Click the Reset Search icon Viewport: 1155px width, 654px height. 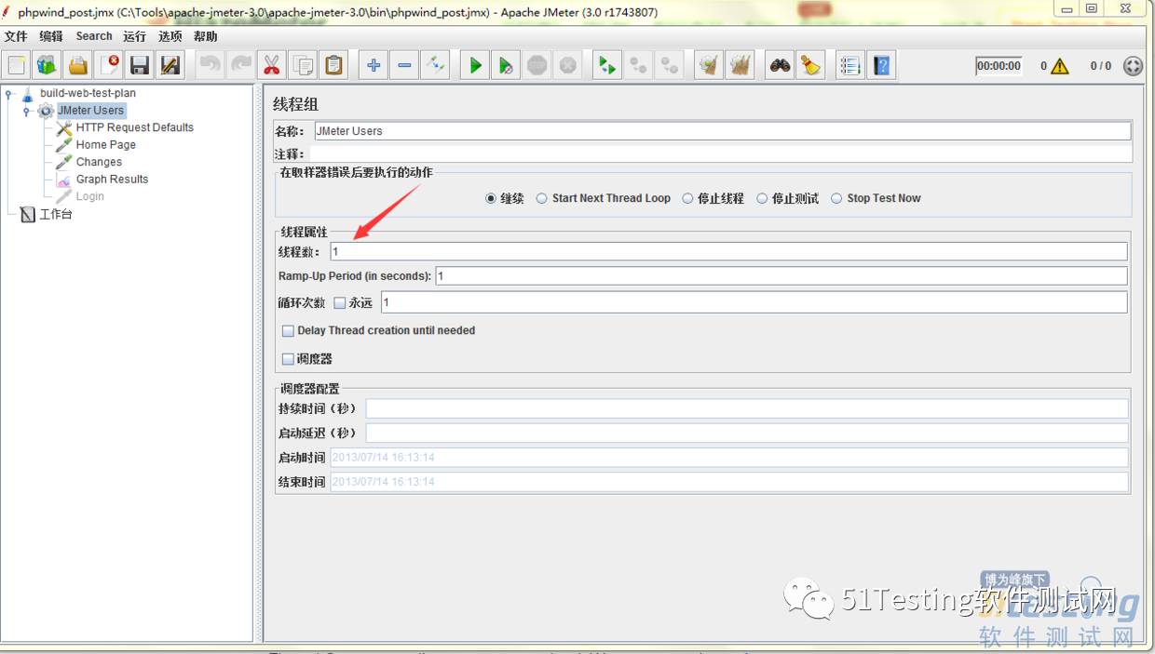point(810,65)
